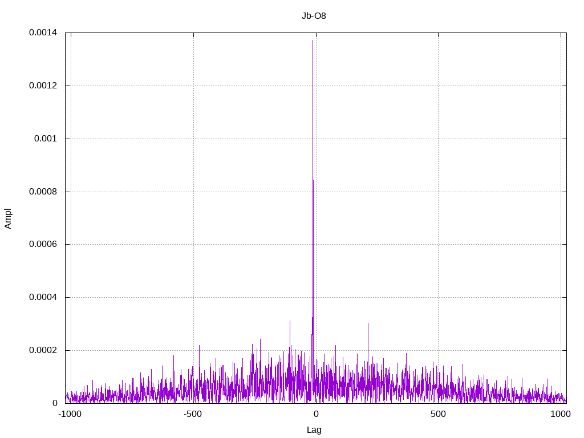Screen dimensions: 584x438
Task: Select the x-axis label Lag
Action: pyautogui.click(x=314, y=430)
